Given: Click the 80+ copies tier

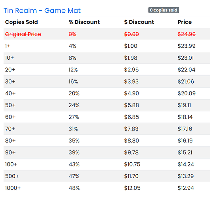Looking at the screenshot, I should pyautogui.click(x=10, y=140).
